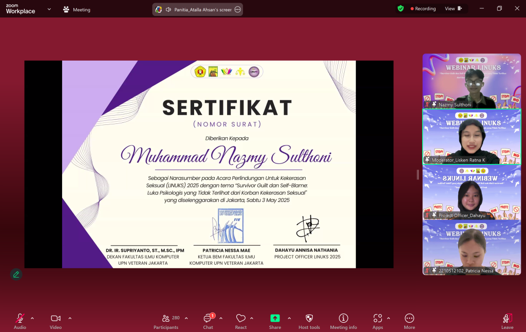Open the Meeting tab in title bar

[77, 10]
